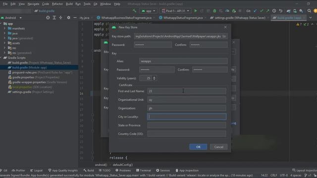The image size is (317, 178).
Task: Select gradle-wrapper.properties file
Action: pos(37,82)
